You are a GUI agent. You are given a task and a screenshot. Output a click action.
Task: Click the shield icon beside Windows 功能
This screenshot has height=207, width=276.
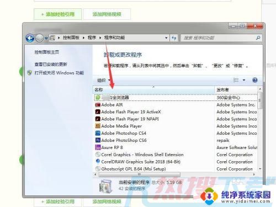30,73
